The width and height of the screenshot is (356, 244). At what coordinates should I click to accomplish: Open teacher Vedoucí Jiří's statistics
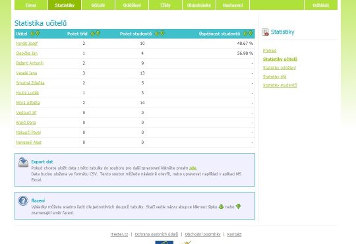click(x=26, y=113)
